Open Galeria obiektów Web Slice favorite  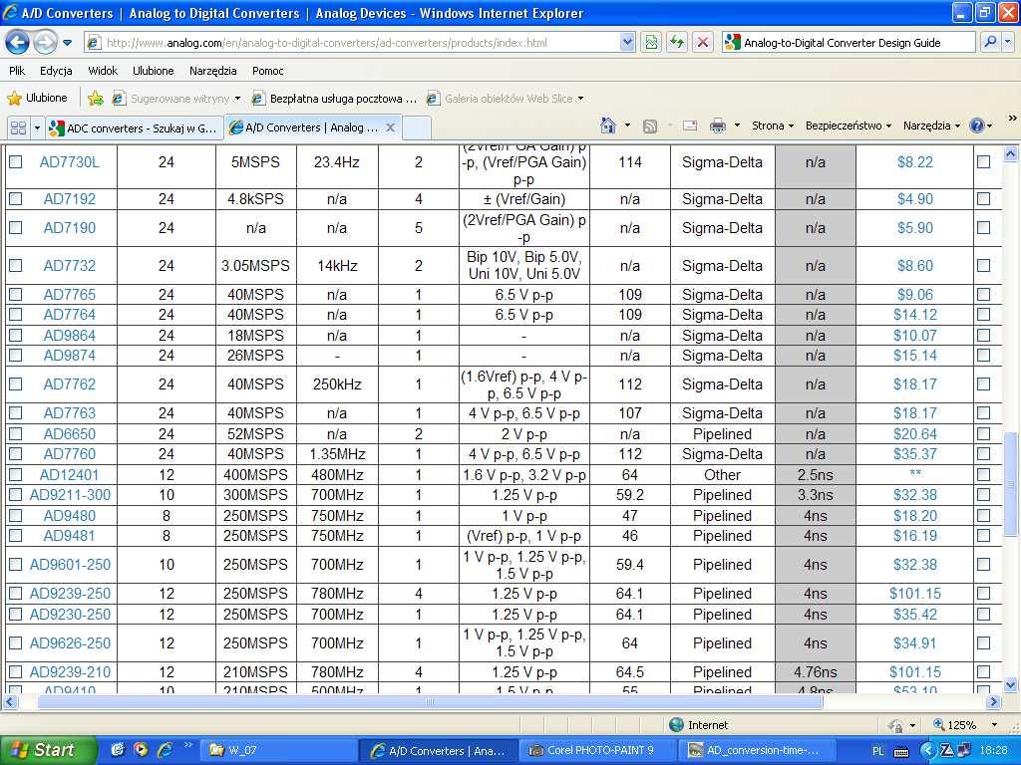(x=506, y=99)
